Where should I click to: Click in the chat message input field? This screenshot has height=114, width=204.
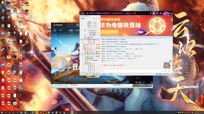[x=133, y=71]
